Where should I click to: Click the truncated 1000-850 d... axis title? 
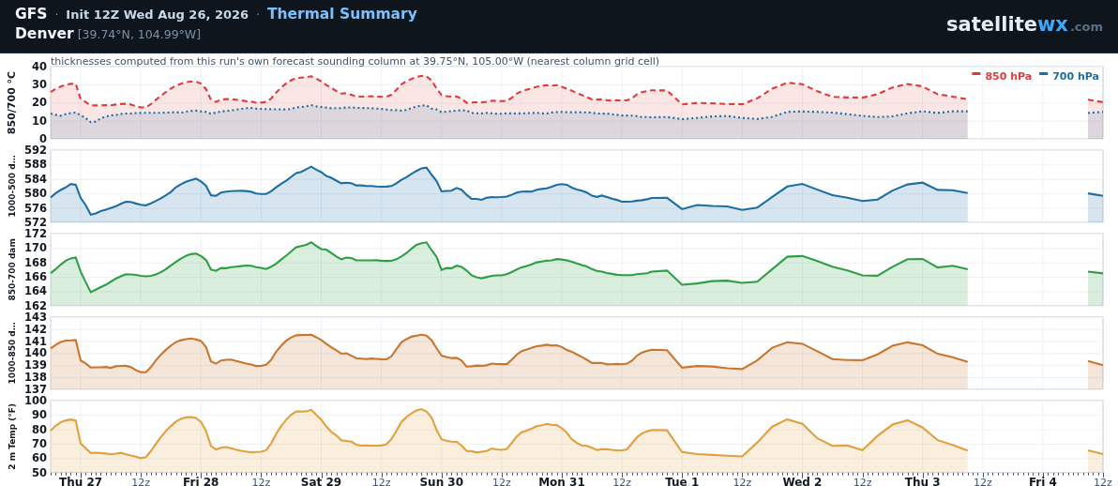(11, 352)
